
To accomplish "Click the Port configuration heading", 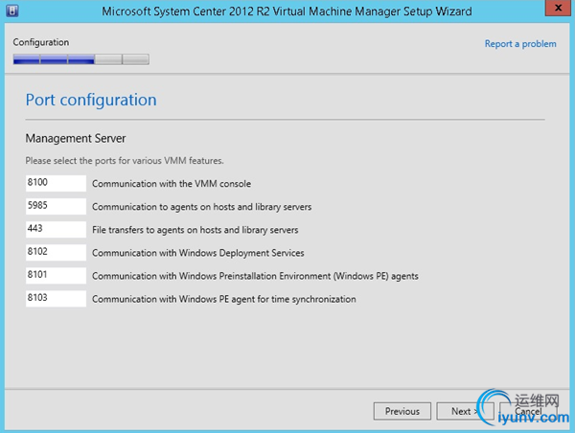I will click(x=91, y=100).
